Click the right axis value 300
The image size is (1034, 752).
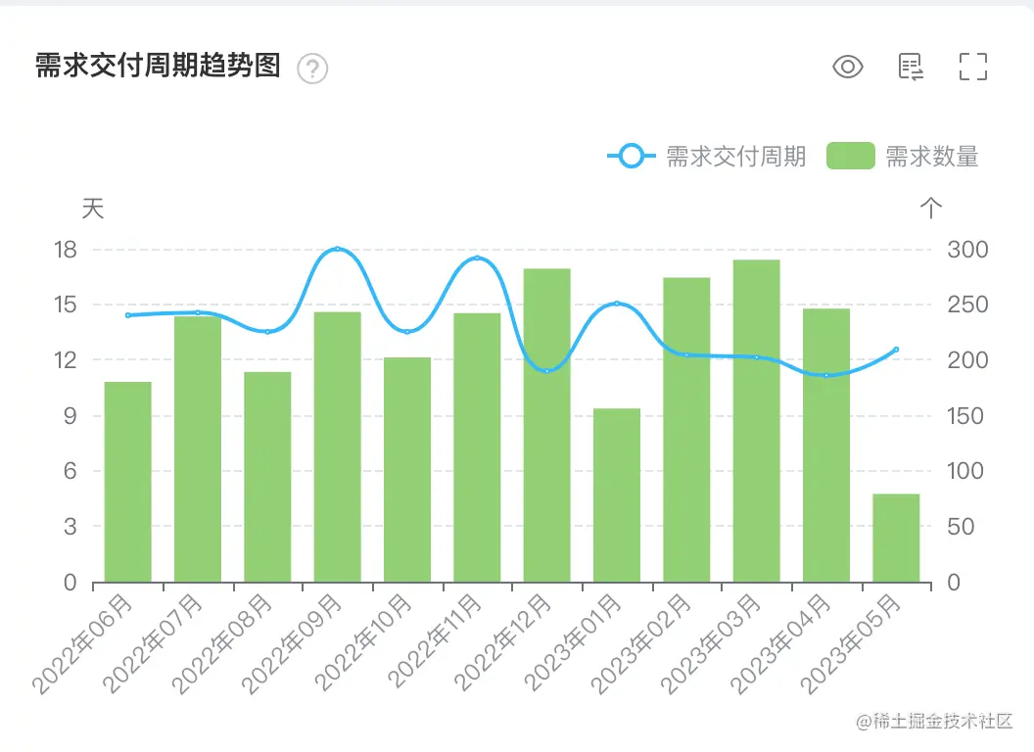(x=967, y=250)
